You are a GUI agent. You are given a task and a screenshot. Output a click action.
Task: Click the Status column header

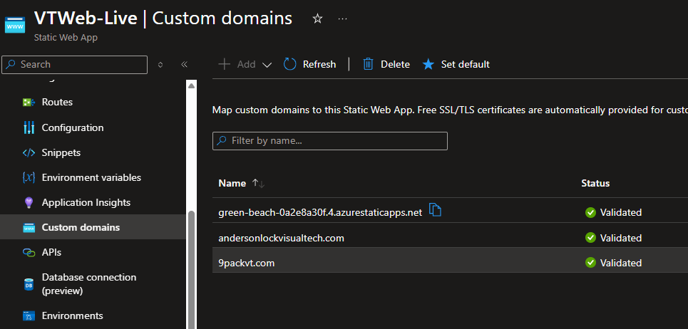[x=595, y=183]
